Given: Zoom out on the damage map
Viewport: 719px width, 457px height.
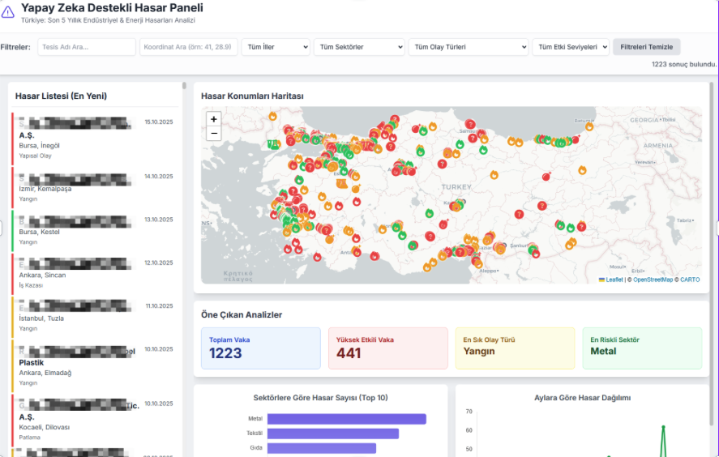Looking at the screenshot, I should coord(214,134).
